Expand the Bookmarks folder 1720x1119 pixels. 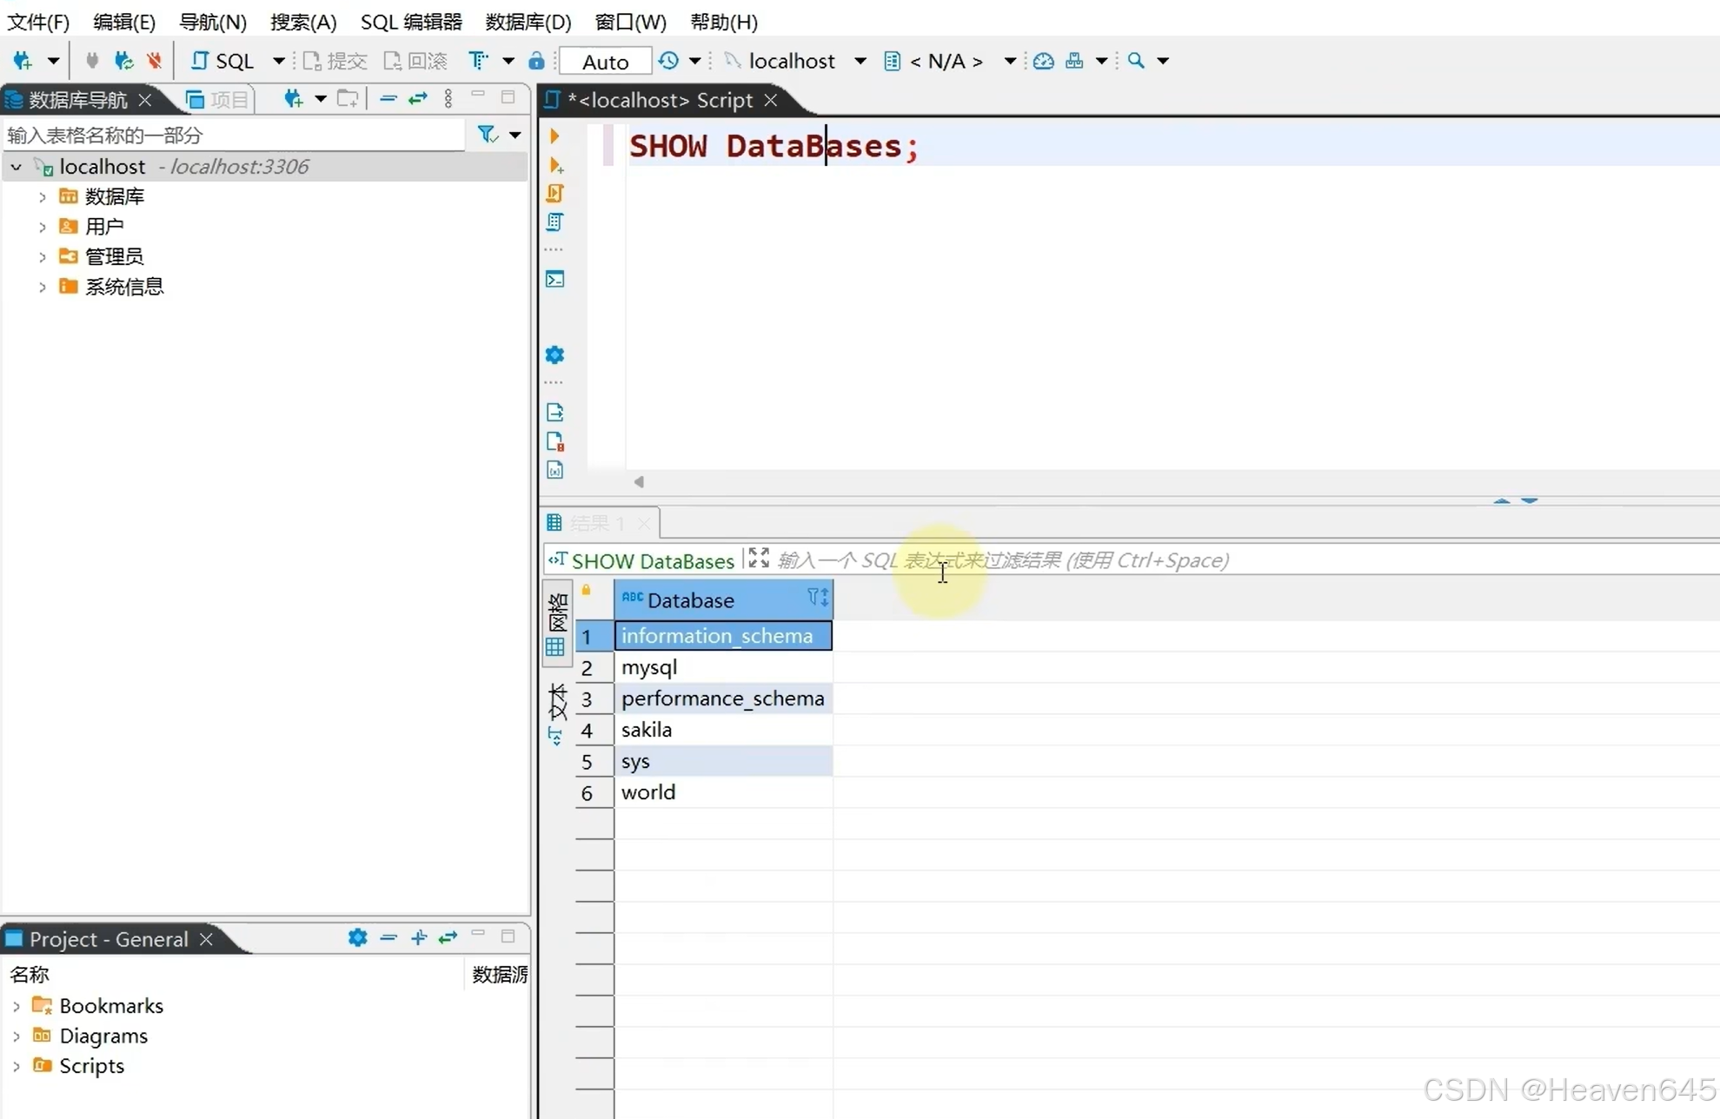pyautogui.click(x=17, y=1006)
